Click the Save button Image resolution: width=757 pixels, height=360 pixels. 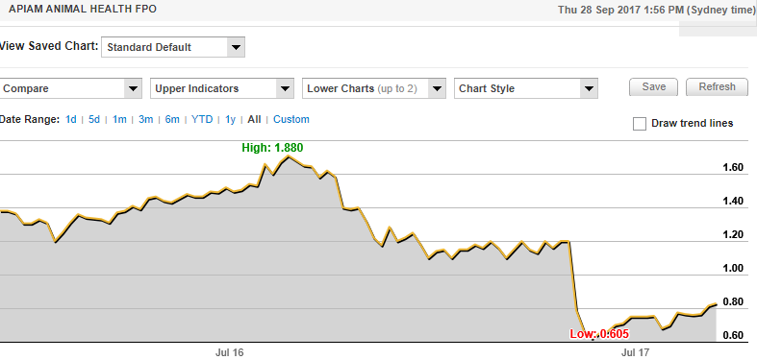(x=654, y=87)
